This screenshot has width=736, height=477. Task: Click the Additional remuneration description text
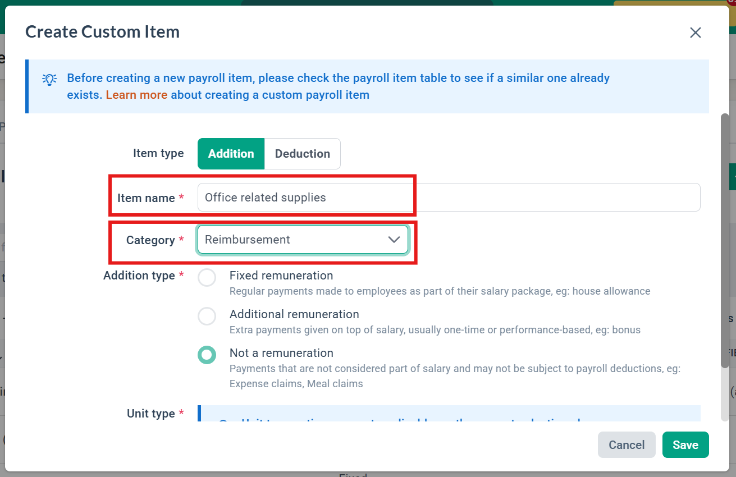435,330
